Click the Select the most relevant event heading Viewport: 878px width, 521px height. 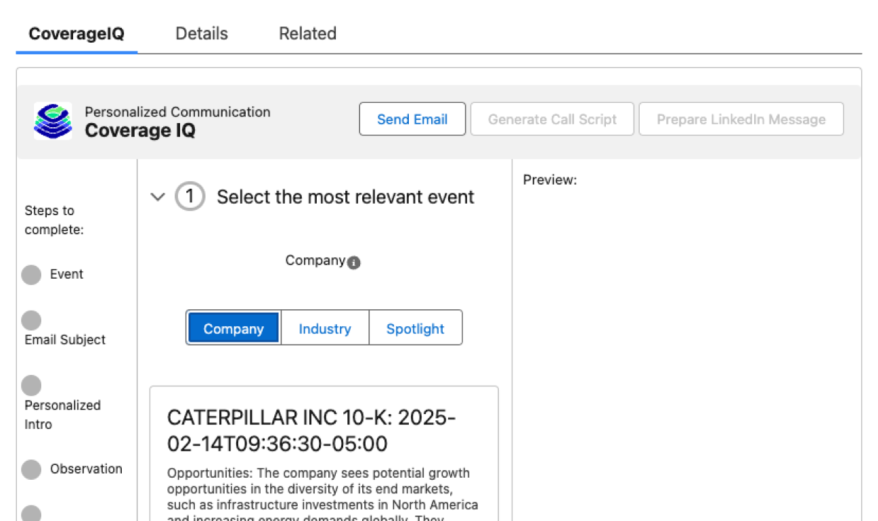click(x=345, y=197)
